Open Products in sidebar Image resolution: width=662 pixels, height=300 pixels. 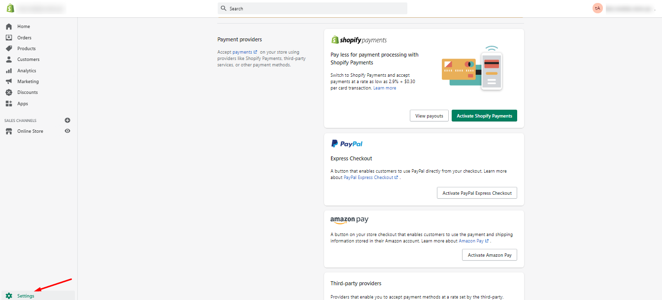(x=27, y=48)
